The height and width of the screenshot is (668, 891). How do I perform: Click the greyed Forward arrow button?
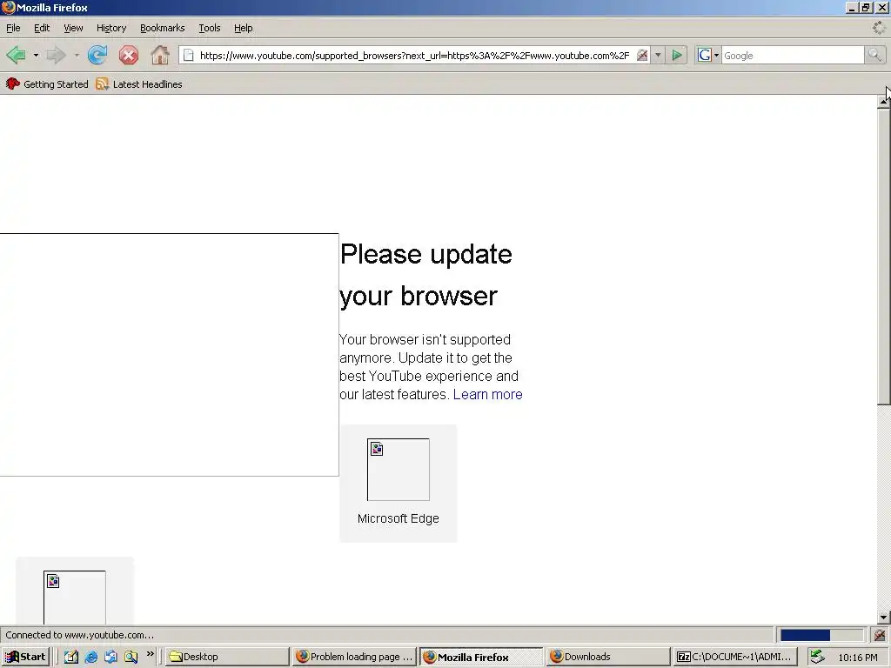click(56, 55)
